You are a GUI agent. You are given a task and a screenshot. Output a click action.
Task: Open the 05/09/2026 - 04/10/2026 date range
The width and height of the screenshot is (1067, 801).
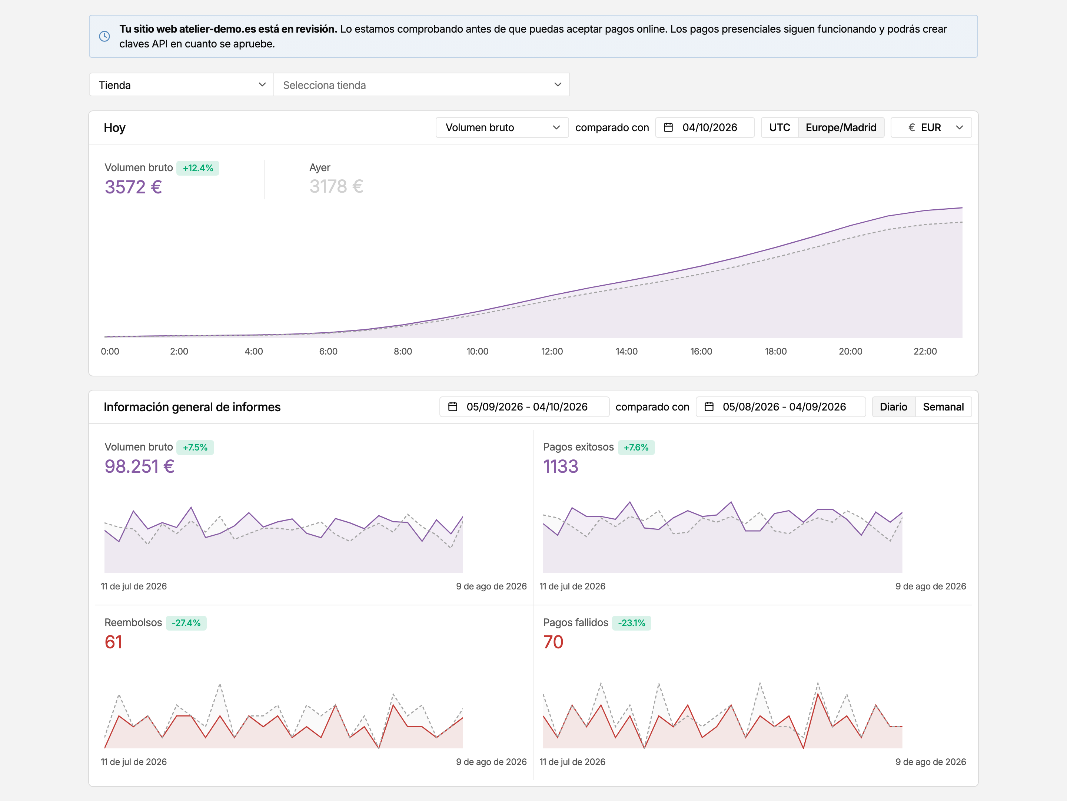[524, 406]
